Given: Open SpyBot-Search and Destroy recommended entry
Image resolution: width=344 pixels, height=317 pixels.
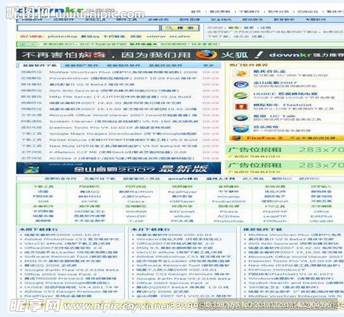Looking at the screenshot, I should [x=296, y=283].
